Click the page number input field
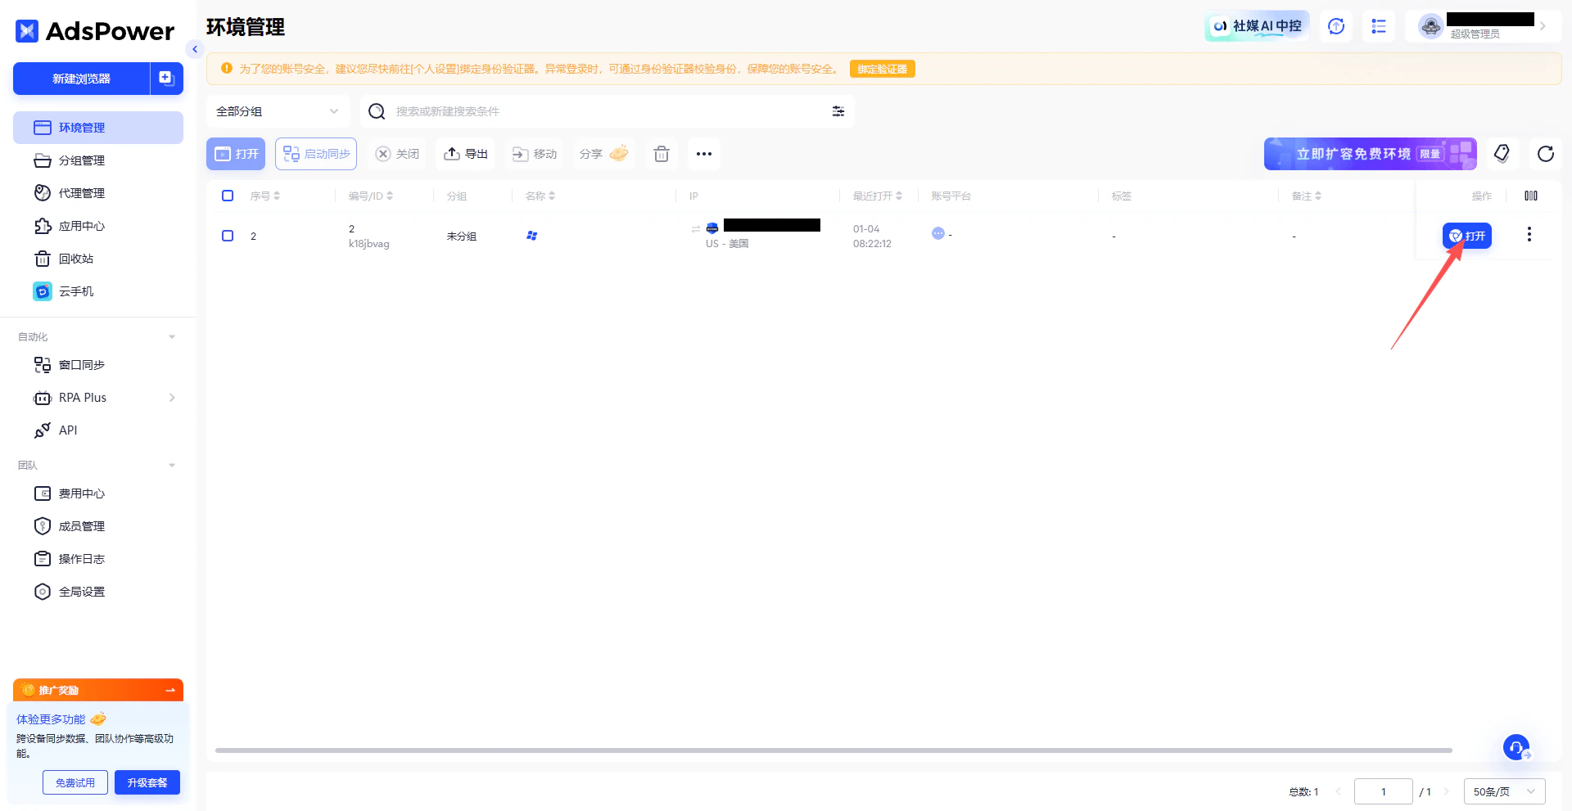 [x=1384, y=791]
